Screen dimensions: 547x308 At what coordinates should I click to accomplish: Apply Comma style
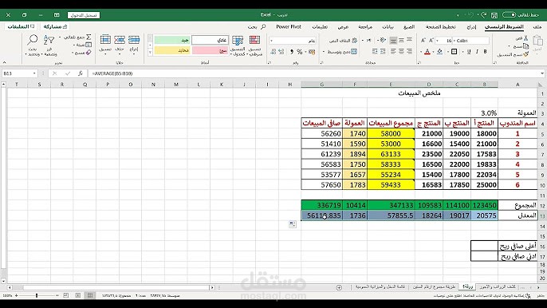point(292,52)
